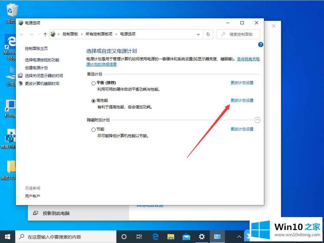Click 所有控制面板项 in the breadcrumb

tap(99, 34)
